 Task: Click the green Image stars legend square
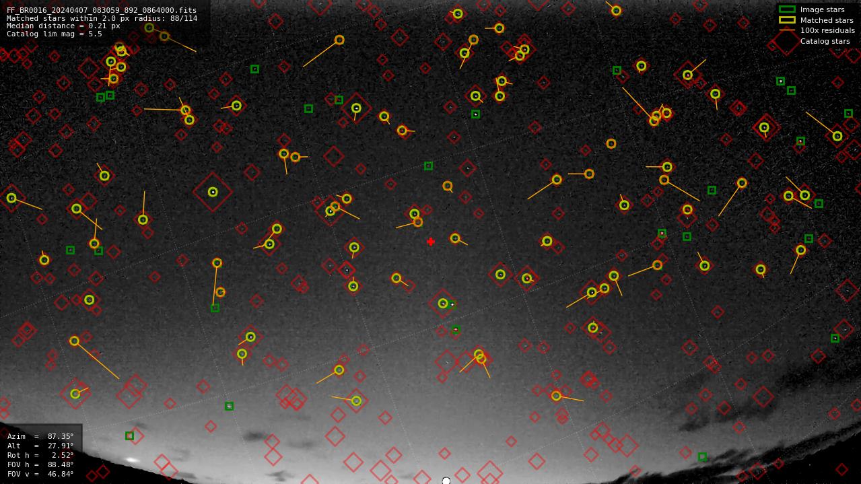(x=787, y=9)
